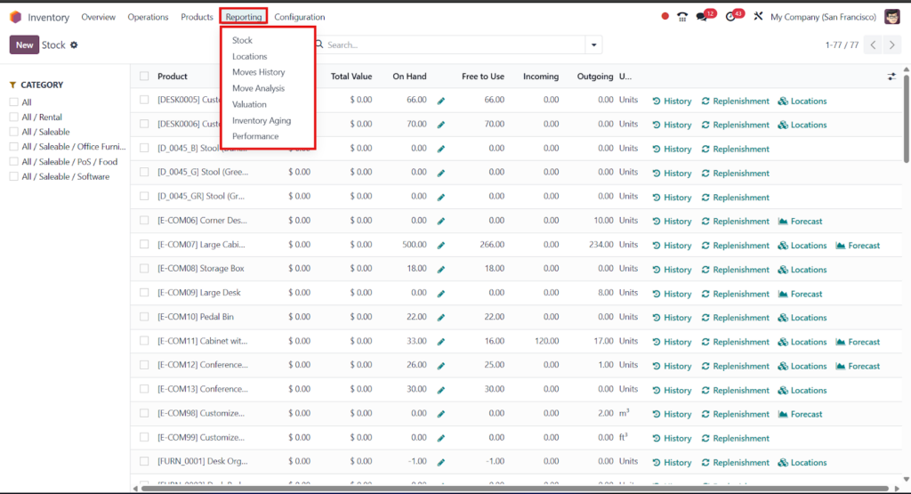Open History for E-COM07 Large Cabinet

tap(672, 246)
